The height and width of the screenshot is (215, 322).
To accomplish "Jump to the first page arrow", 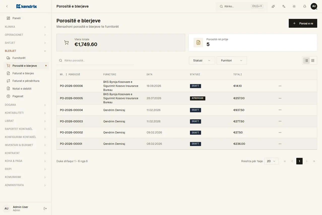I will click(x=285, y=161).
